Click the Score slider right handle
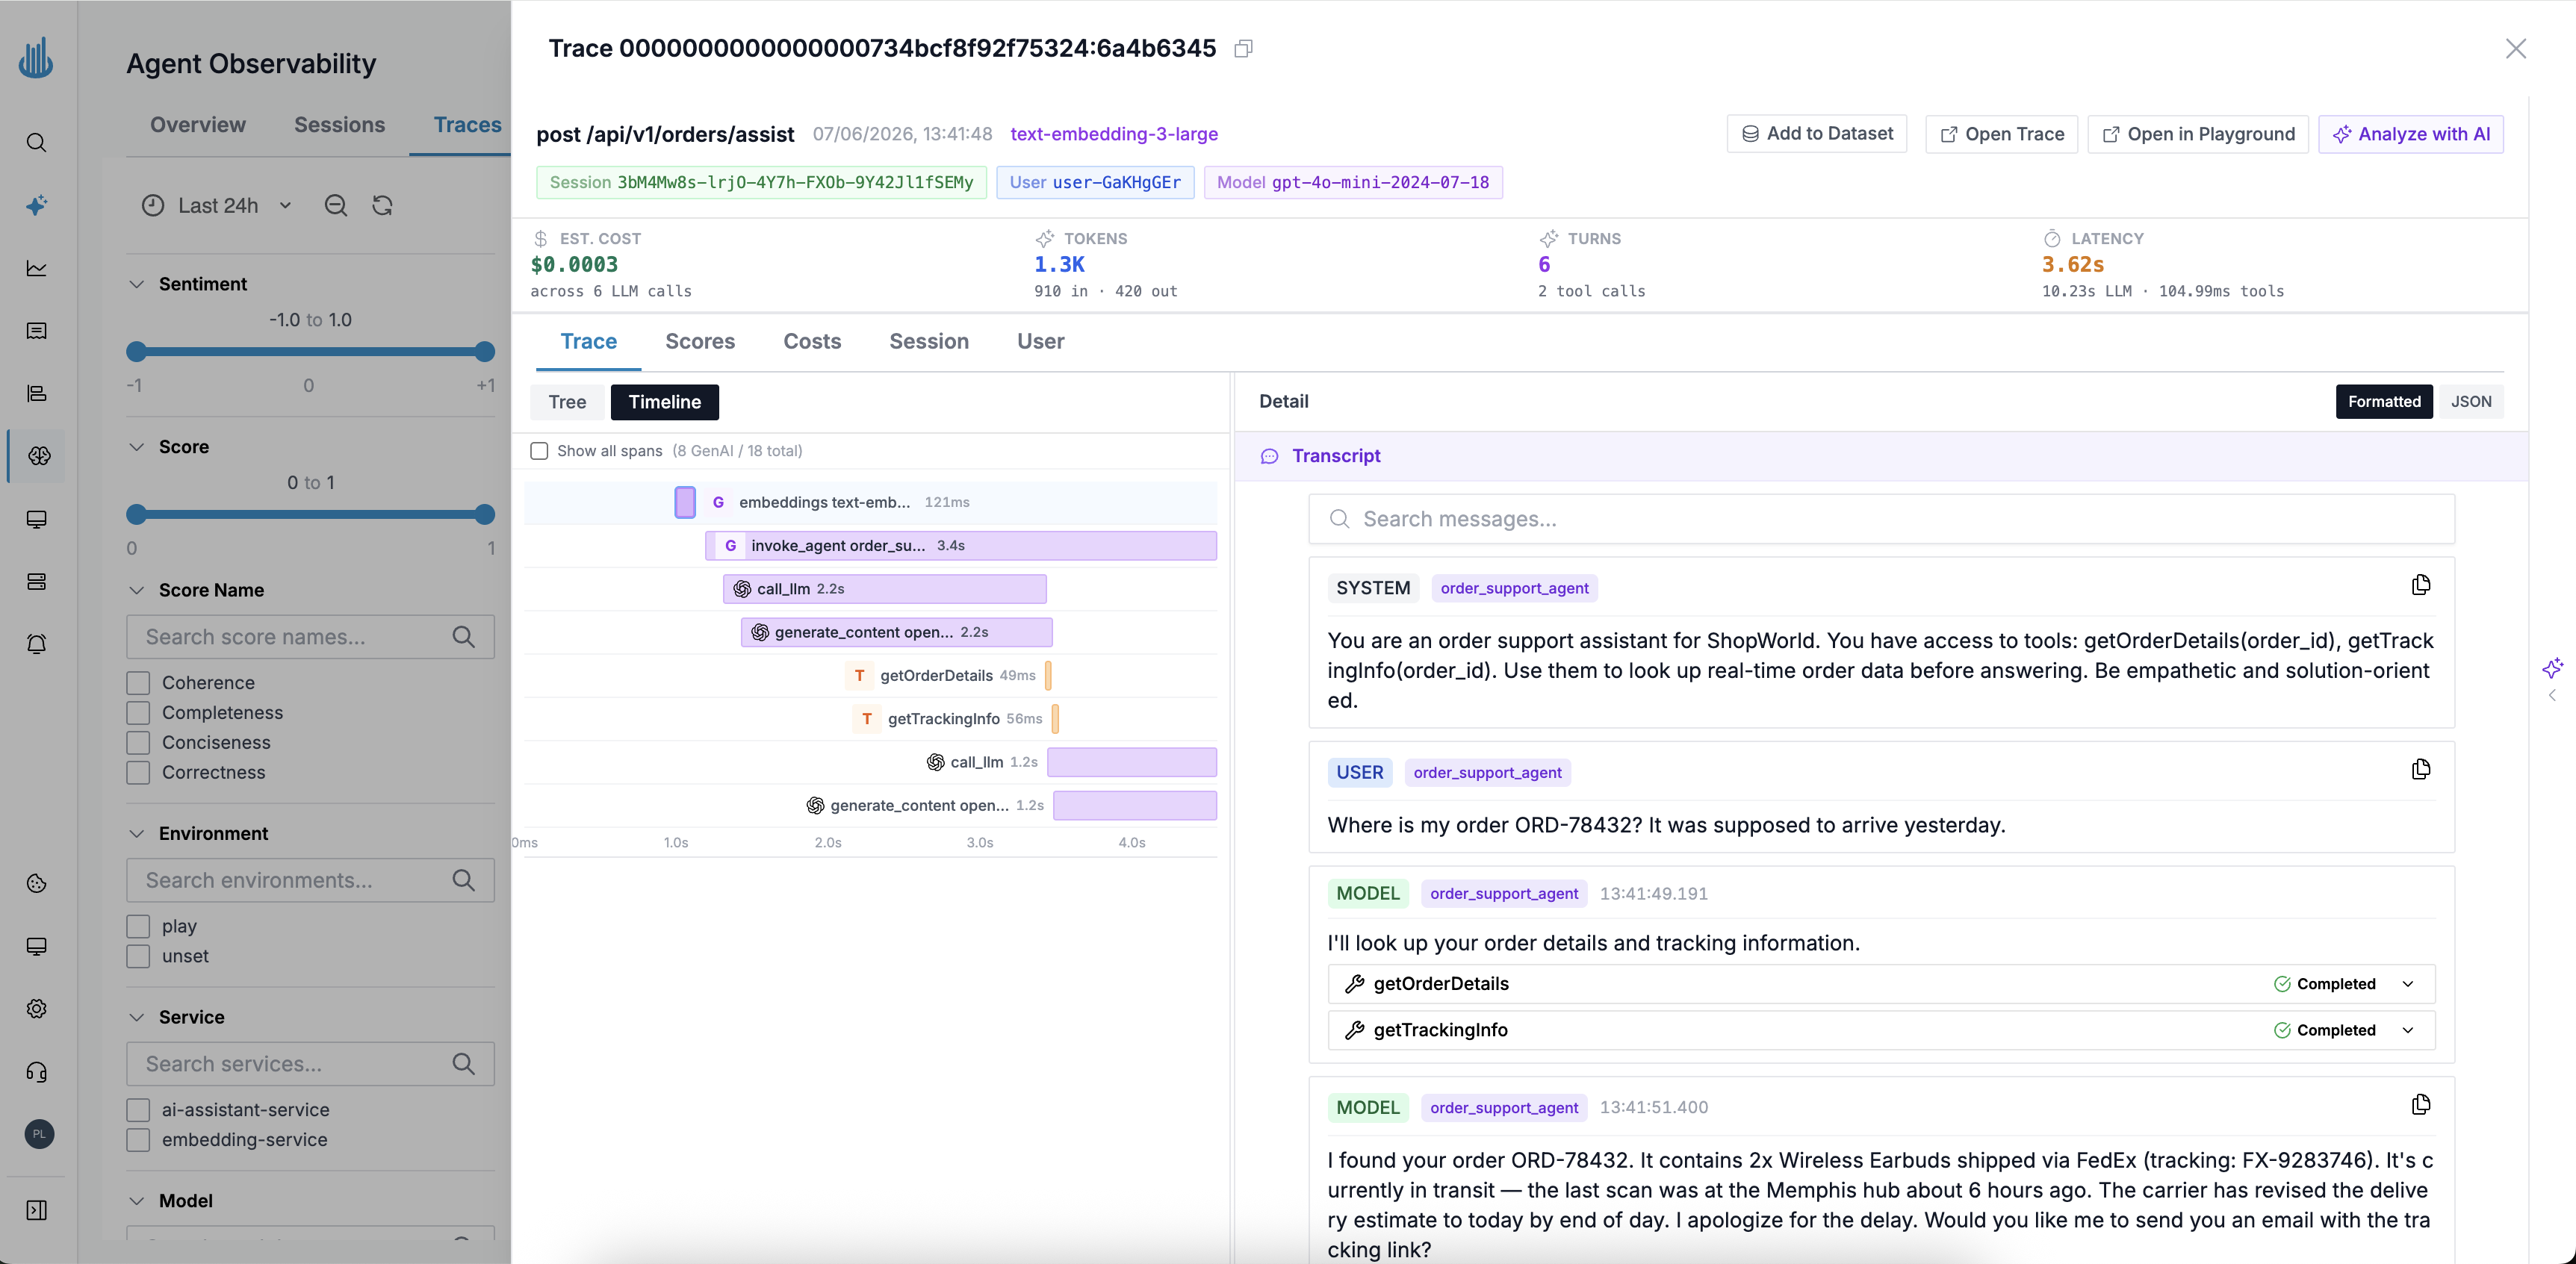The height and width of the screenshot is (1264, 2576). [x=485, y=514]
